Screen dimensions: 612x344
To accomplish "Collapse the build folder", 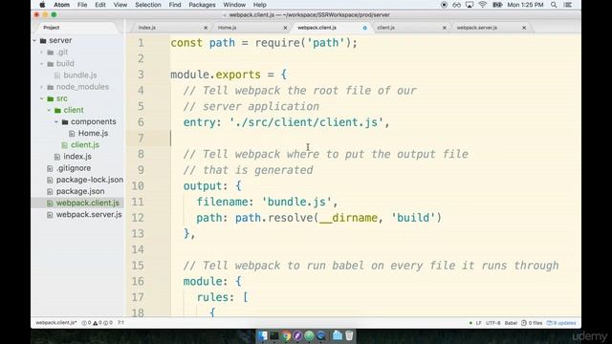I will click(x=42, y=64).
